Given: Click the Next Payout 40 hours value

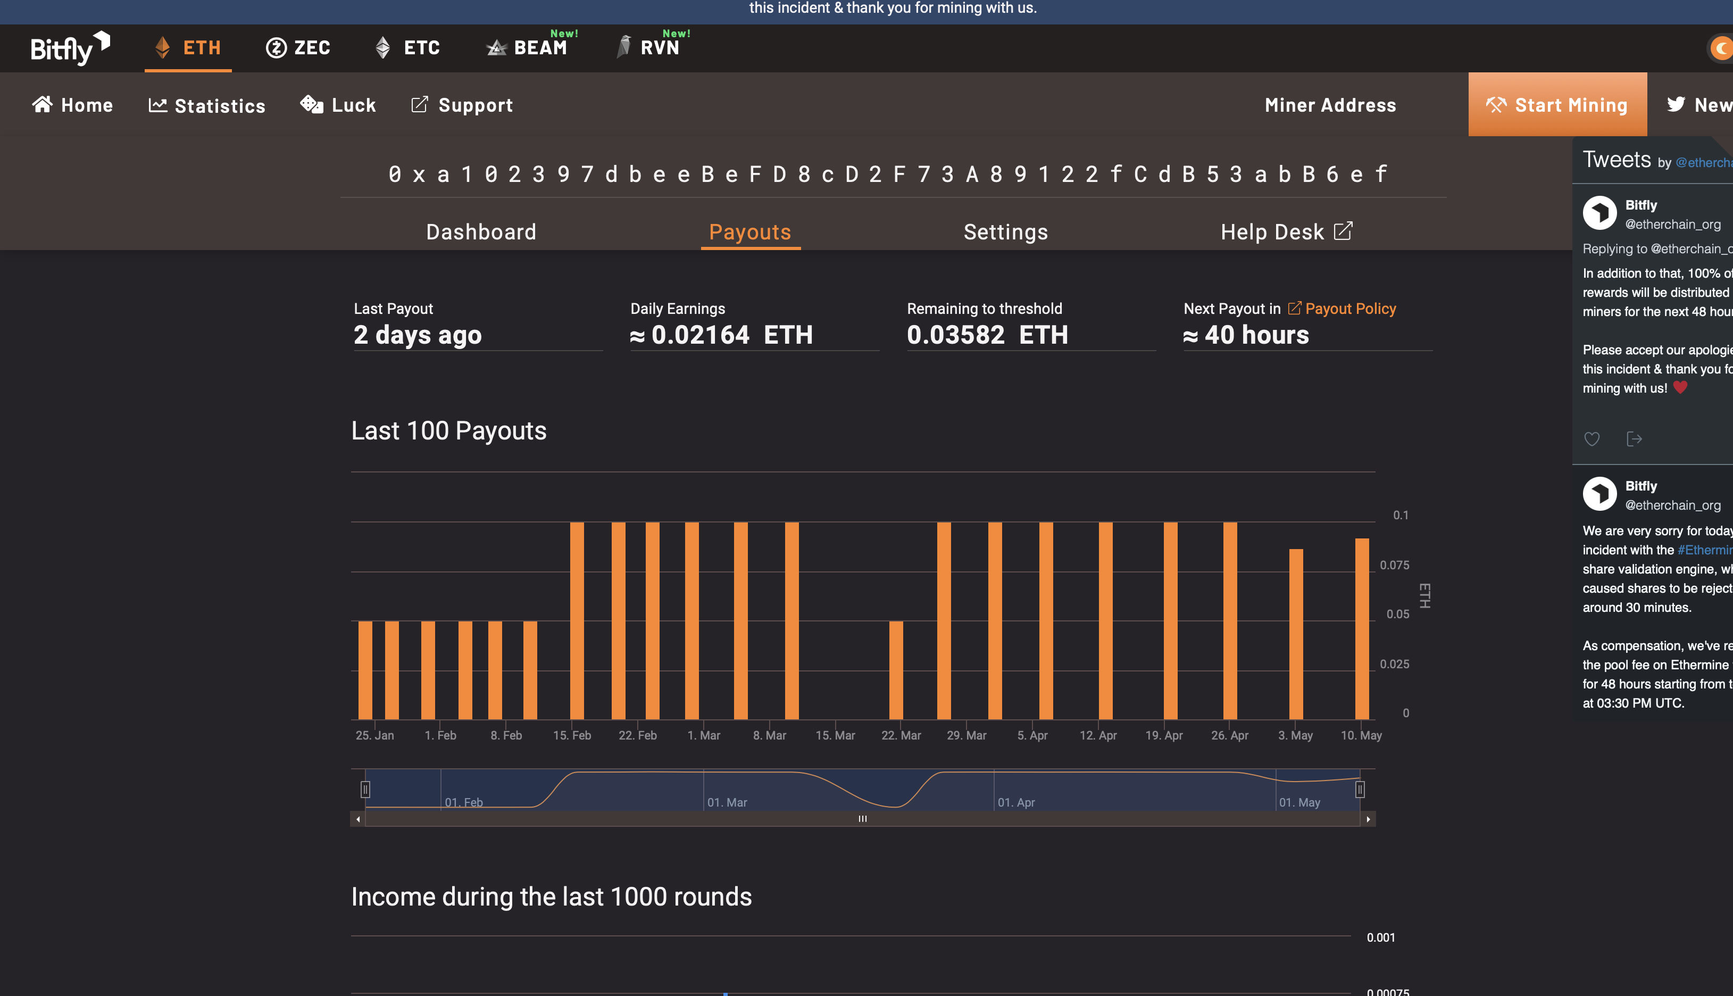Looking at the screenshot, I should click(1246, 335).
